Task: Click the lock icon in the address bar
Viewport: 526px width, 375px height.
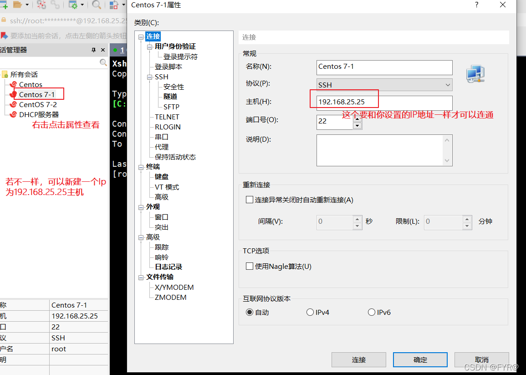Action: (4, 21)
